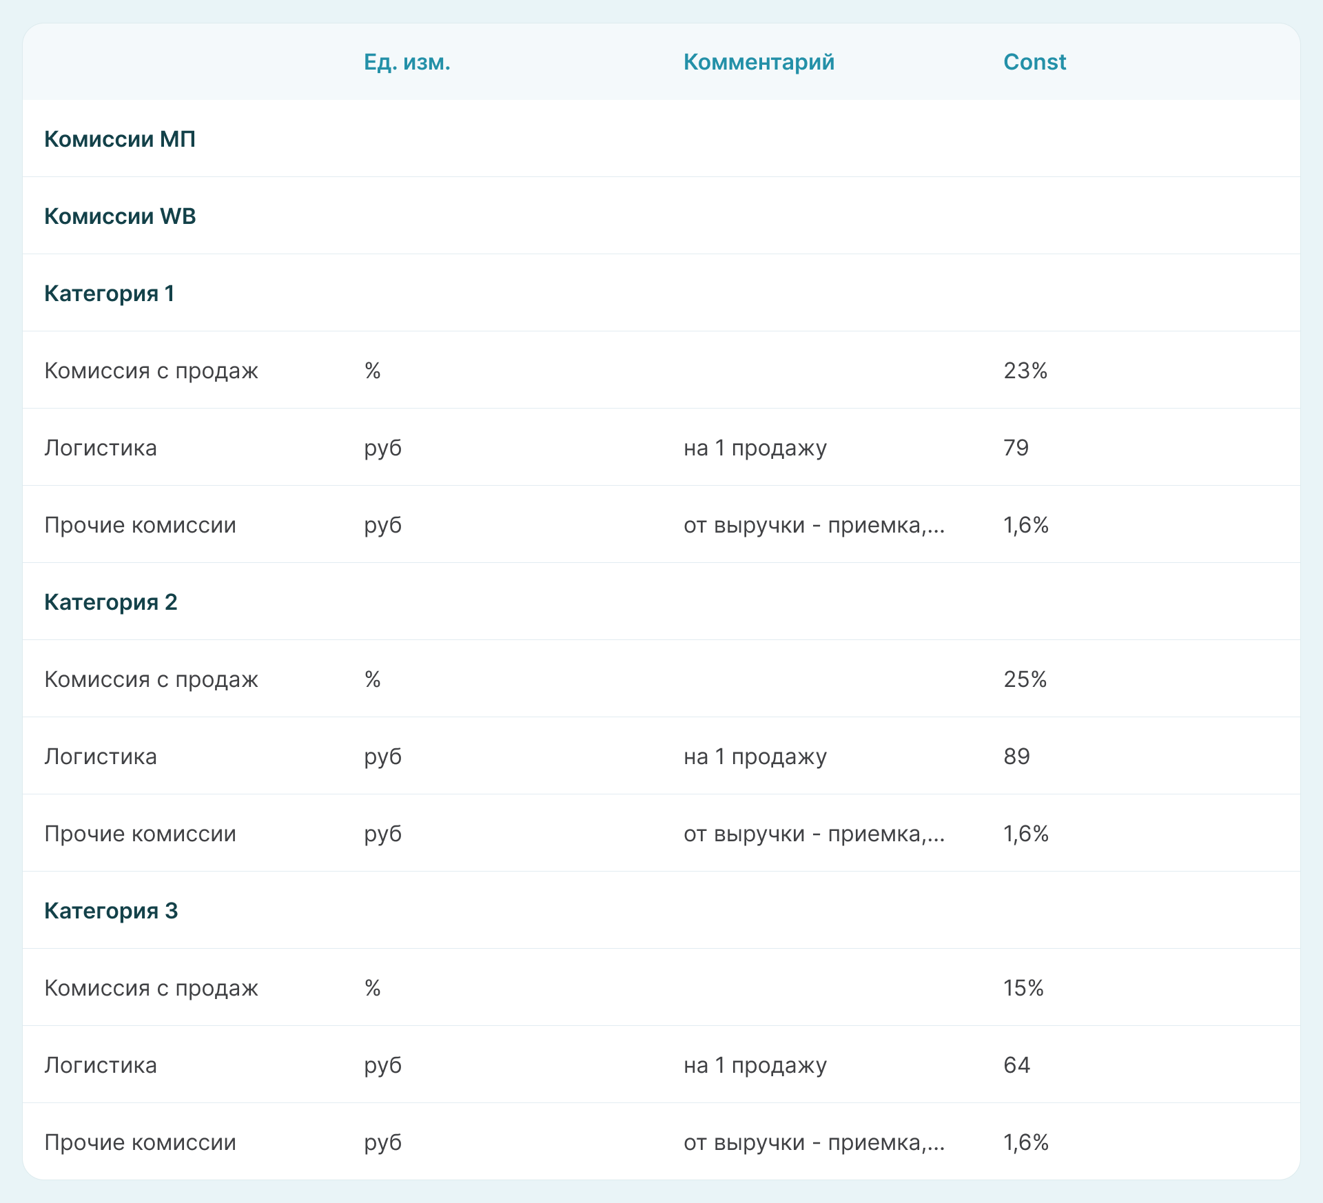Expand the Категория 3 group row

[x=110, y=911]
